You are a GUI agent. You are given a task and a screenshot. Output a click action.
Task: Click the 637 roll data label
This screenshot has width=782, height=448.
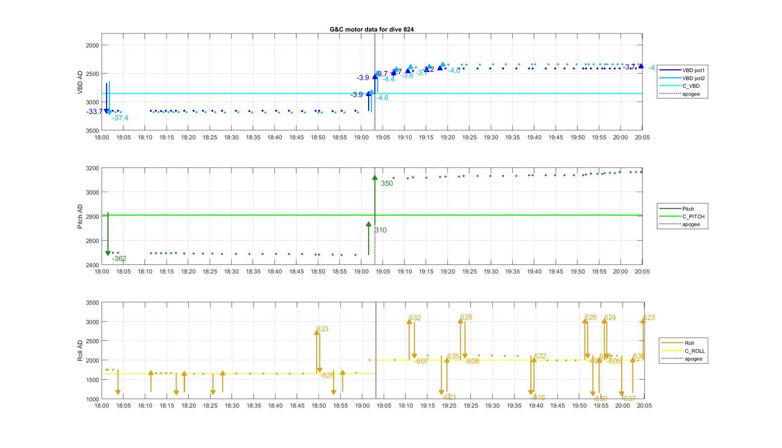point(630,398)
